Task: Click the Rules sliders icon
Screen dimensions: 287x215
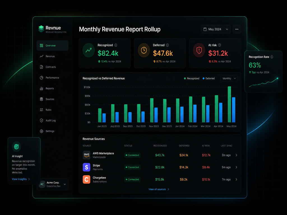Action: (x=41, y=110)
